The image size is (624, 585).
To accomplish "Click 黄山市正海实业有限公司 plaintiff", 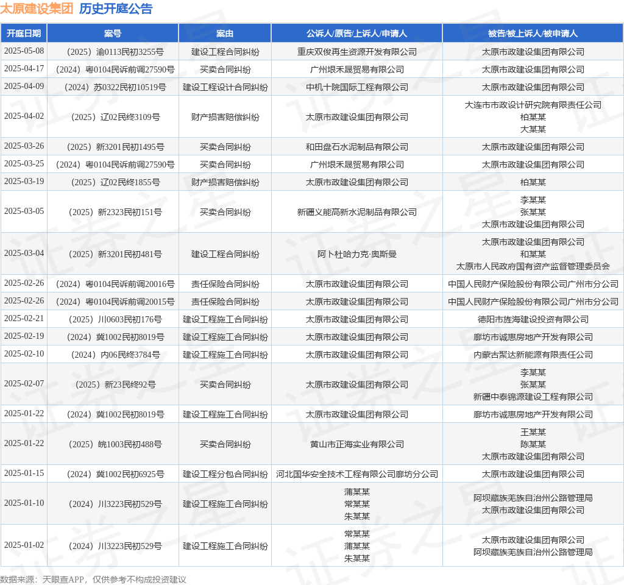I will tap(357, 444).
